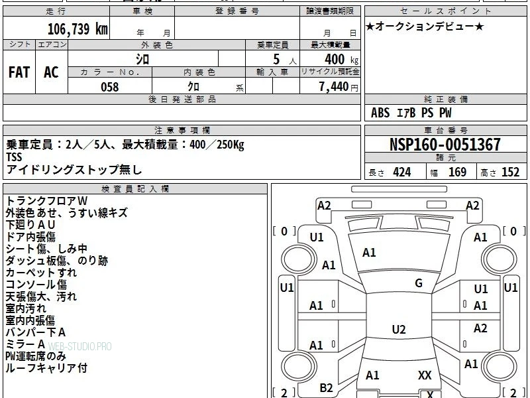Select the 車台番号 header
Screen dimensions: 530x398
point(445,131)
